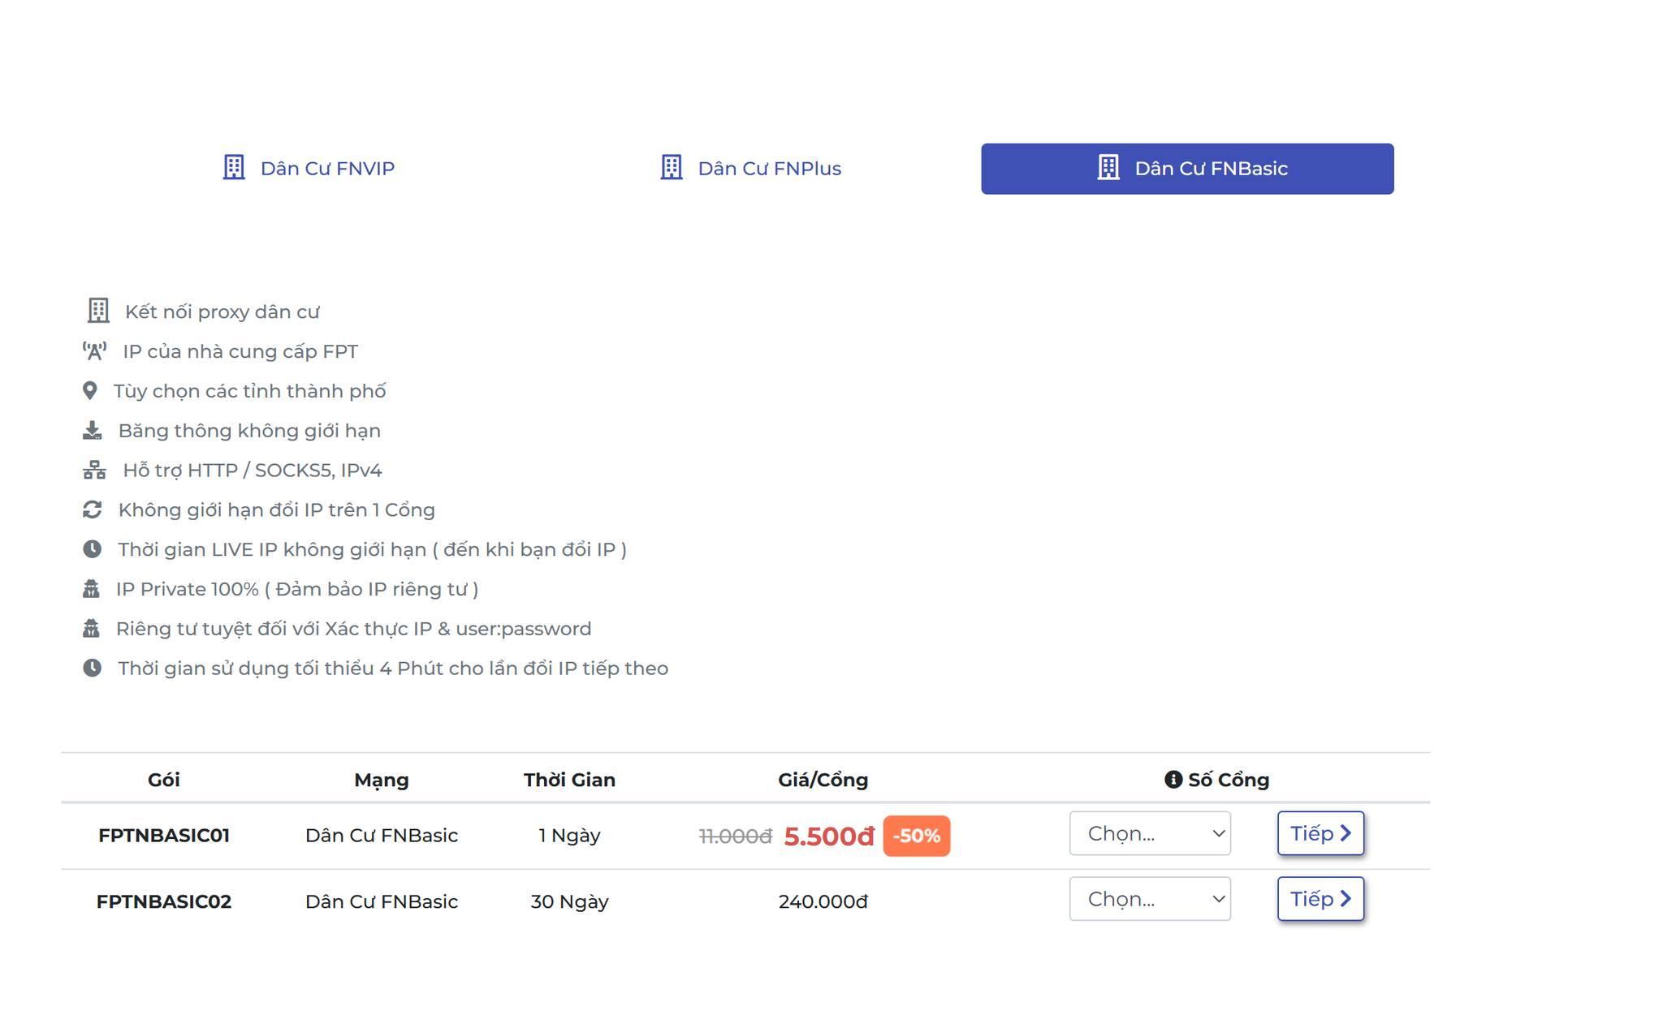The width and height of the screenshot is (1663, 1032).
Task: Open the Chọn dropdown for FPTNBASIC02
Action: pyautogui.click(x=1149, y=899)
